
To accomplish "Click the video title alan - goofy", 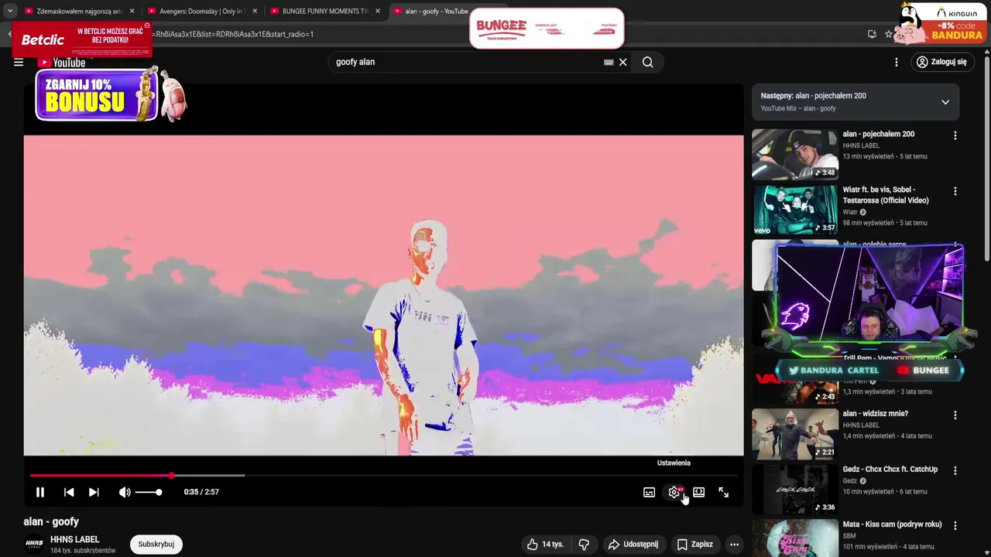I will point(51,521).
